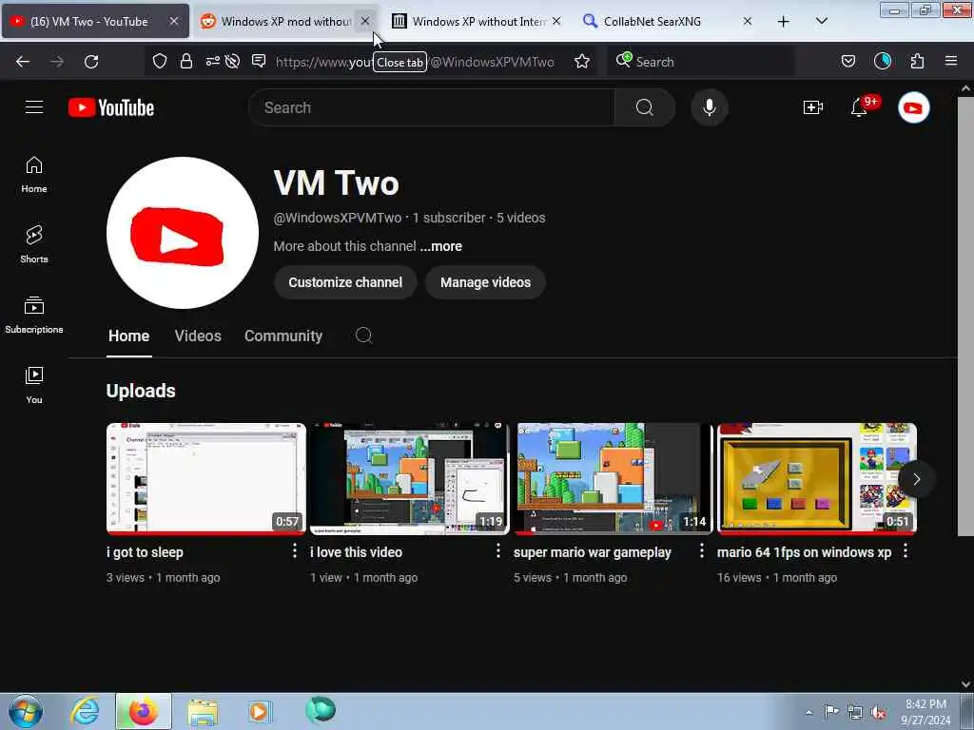This screenshot has height=730, width=974.
Task: Open options for 'i love this video'
Action: (x=497, y=550)
